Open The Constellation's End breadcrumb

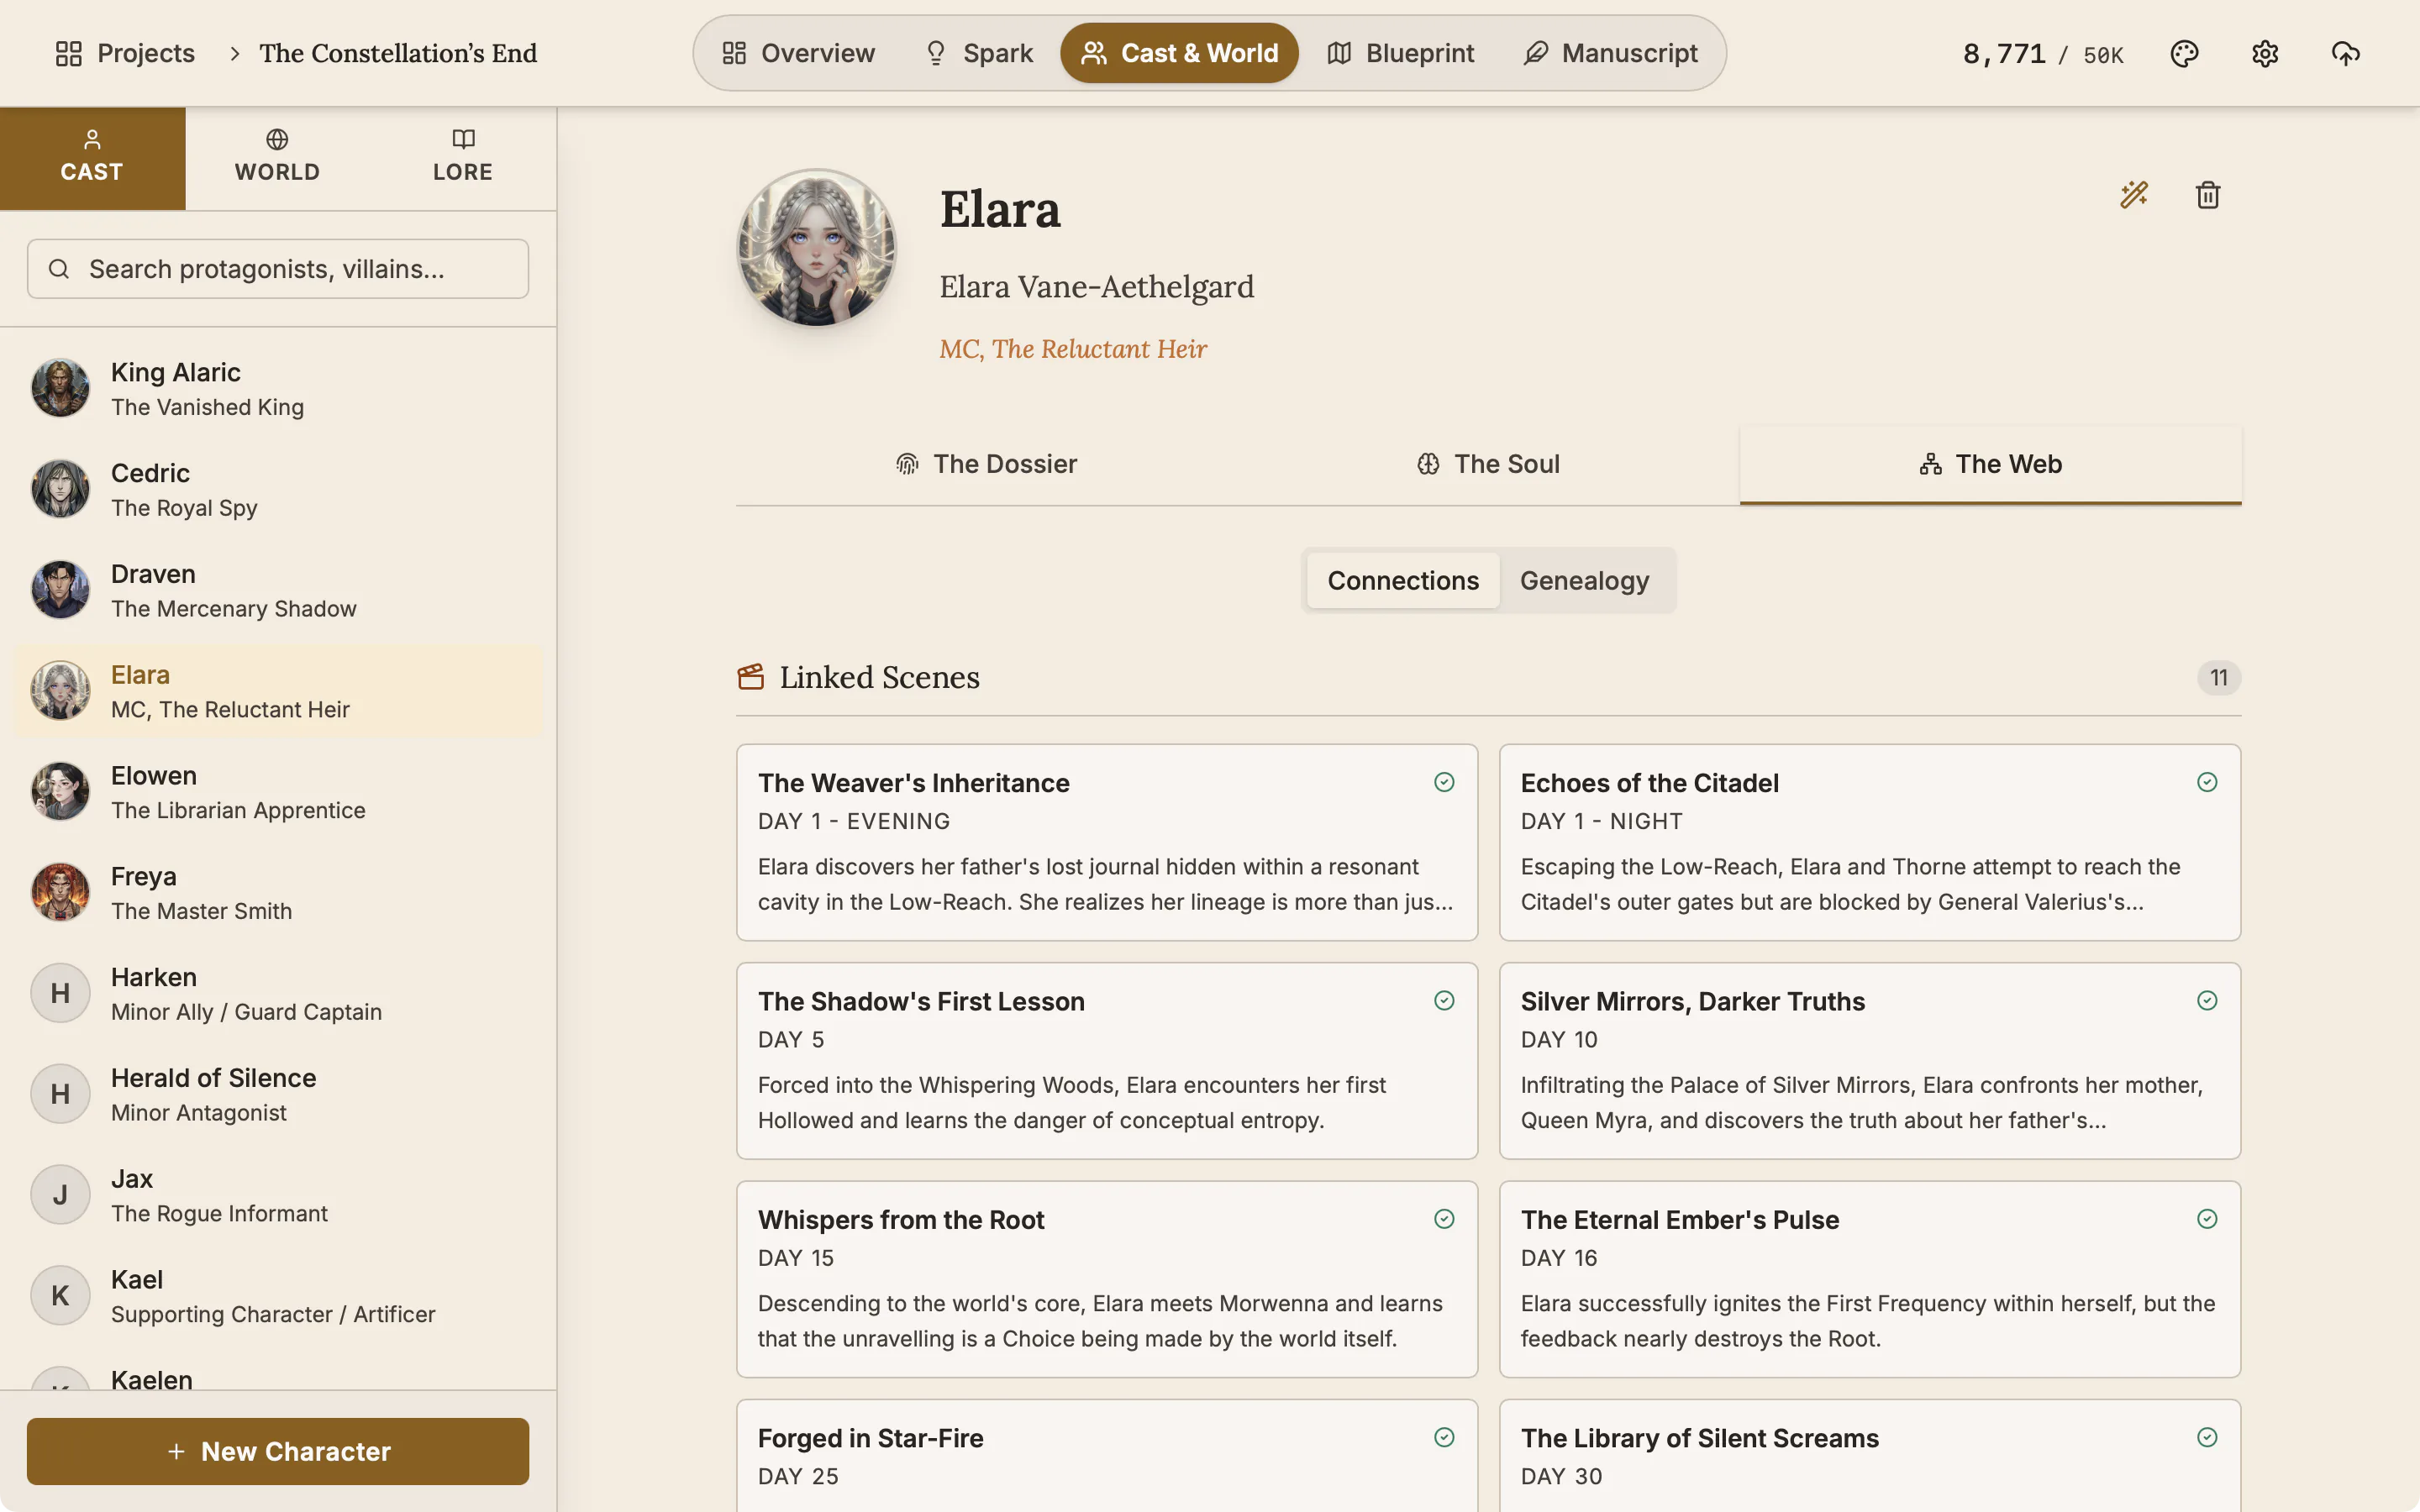coord(398,53)
